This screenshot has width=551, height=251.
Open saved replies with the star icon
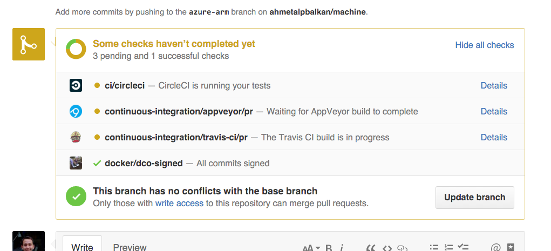pos(511,247)
